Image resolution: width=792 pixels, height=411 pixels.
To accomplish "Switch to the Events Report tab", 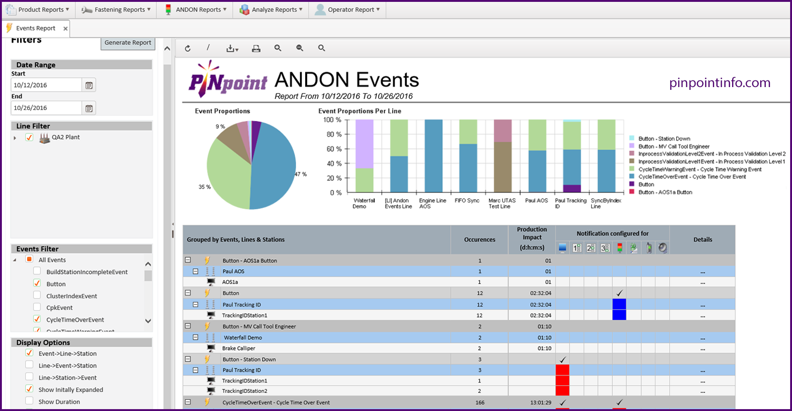I will (x=36, y=28).
